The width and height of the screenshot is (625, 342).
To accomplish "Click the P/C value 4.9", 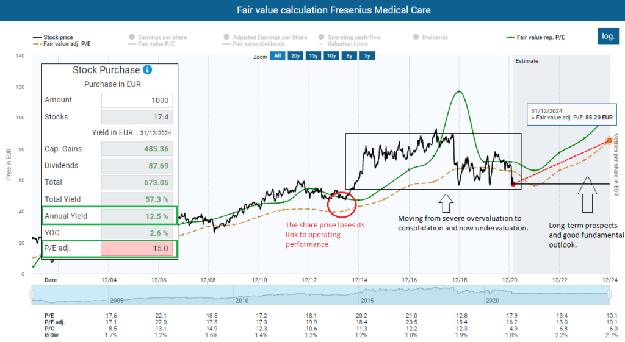I will (513, 329).
